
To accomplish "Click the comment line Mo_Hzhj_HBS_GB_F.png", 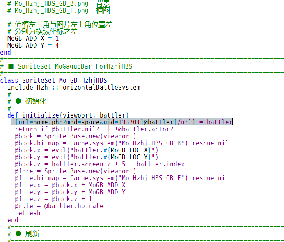I will click(59, 10).
